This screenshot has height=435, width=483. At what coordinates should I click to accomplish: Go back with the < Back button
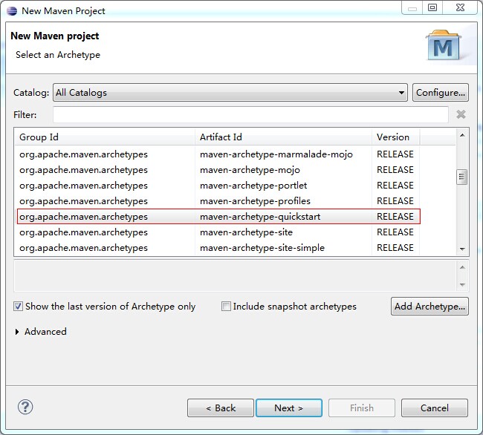coord(221,408)
